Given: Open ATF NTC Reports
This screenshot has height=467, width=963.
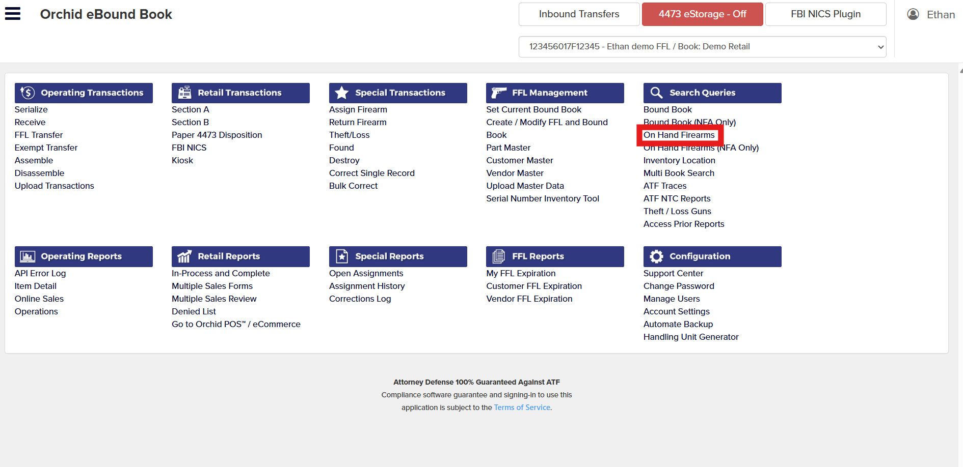Looking at the screenshot, I should point(677,198).
